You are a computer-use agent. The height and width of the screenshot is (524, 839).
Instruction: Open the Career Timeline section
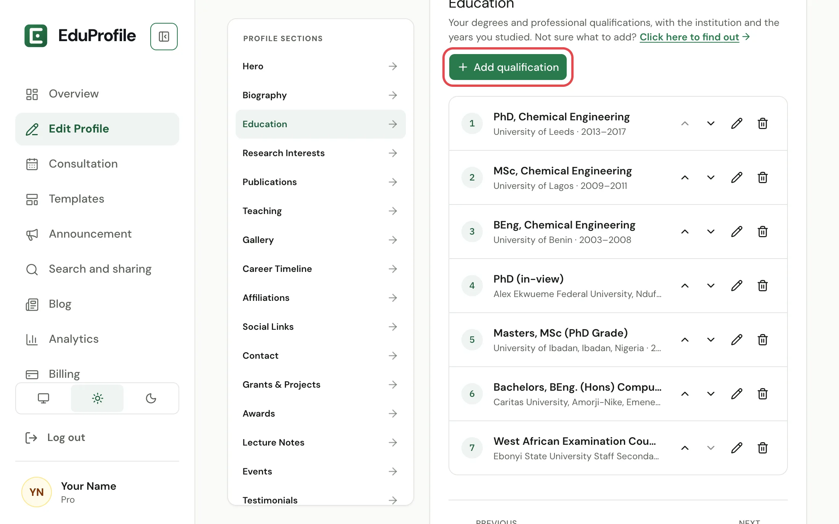point(320,269)
